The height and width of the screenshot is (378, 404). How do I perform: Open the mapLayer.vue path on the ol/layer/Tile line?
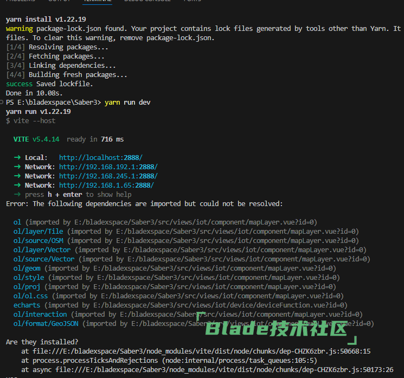tap(237, 232)
